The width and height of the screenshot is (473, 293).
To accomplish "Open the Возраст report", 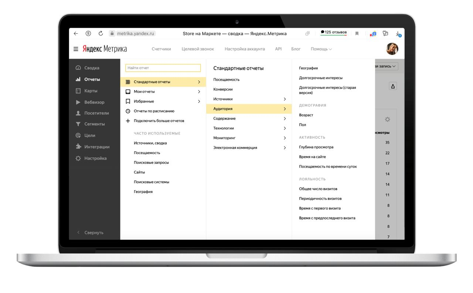I will pos(306,115).
